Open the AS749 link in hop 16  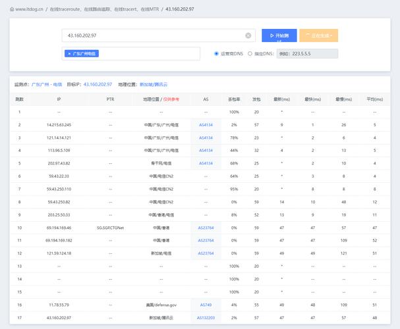(206, 305)
